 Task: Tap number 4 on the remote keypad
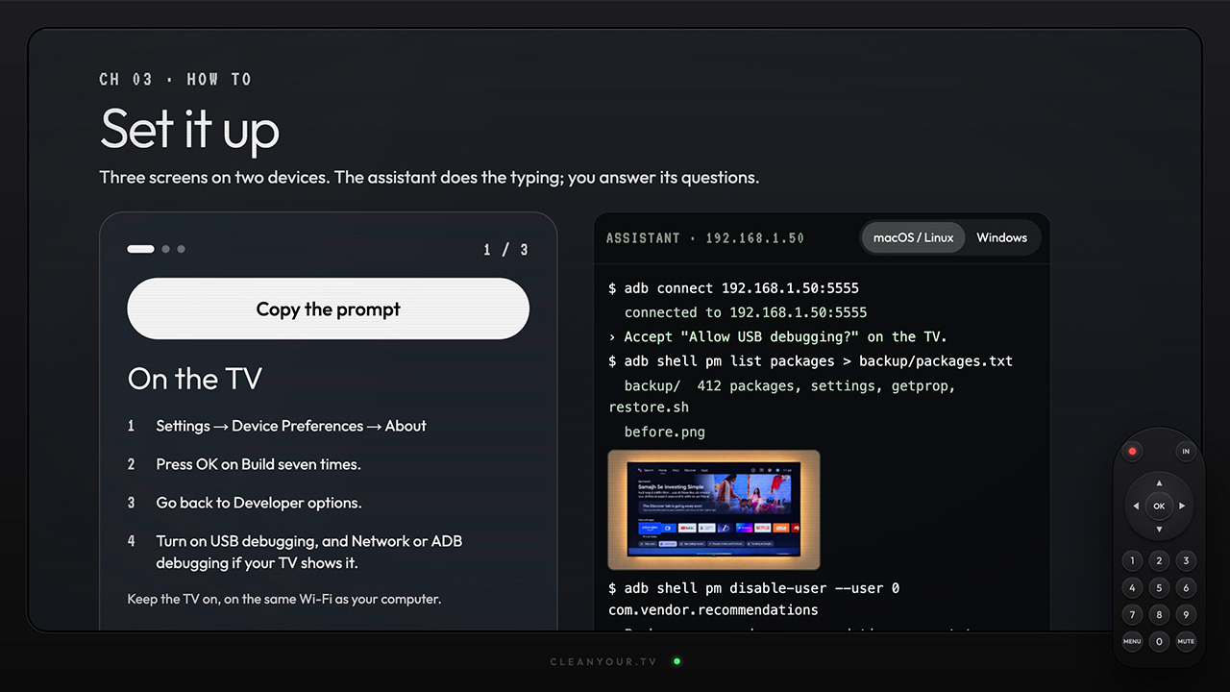click(x=1132, y=587)
